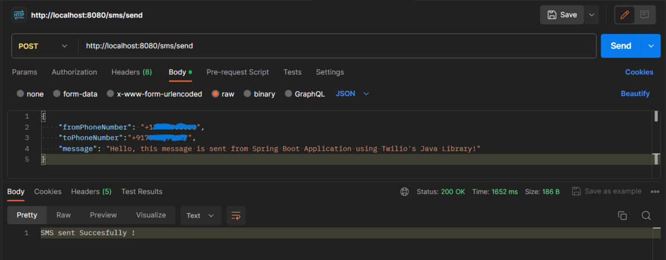The width and height of the screenshot is (666, 260).
Task: Open the response more options ellipsis
Action: [654, 192]
